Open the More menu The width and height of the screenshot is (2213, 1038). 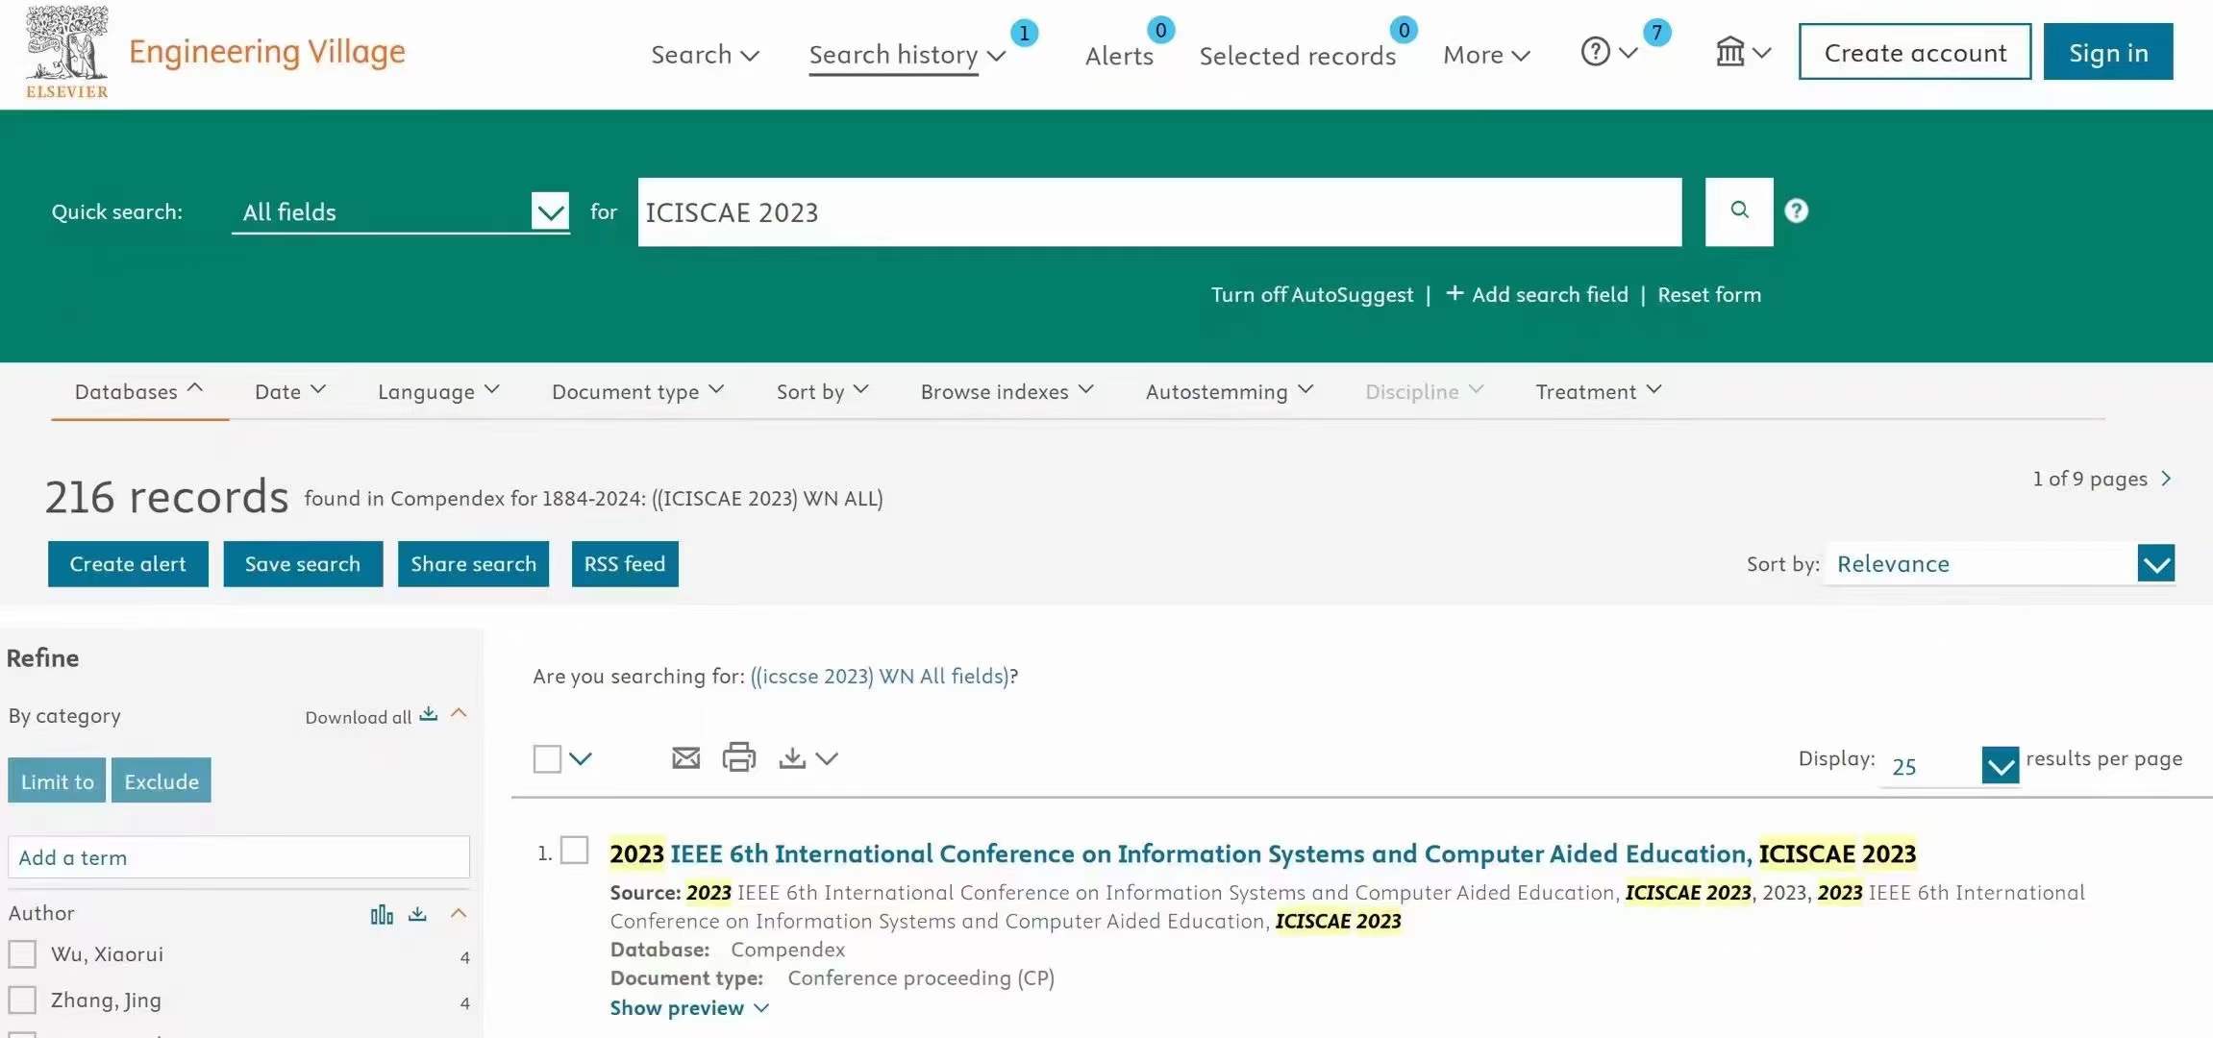pos(1486,55)
